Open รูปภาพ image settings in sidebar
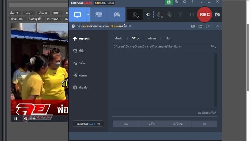The width and height of the screenshot is (250, 141). pos(80,75)
